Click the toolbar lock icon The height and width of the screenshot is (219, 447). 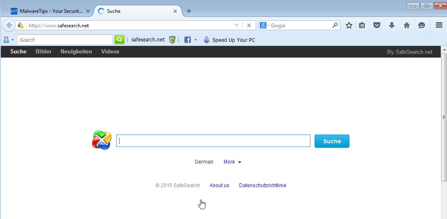coord(6,40)
